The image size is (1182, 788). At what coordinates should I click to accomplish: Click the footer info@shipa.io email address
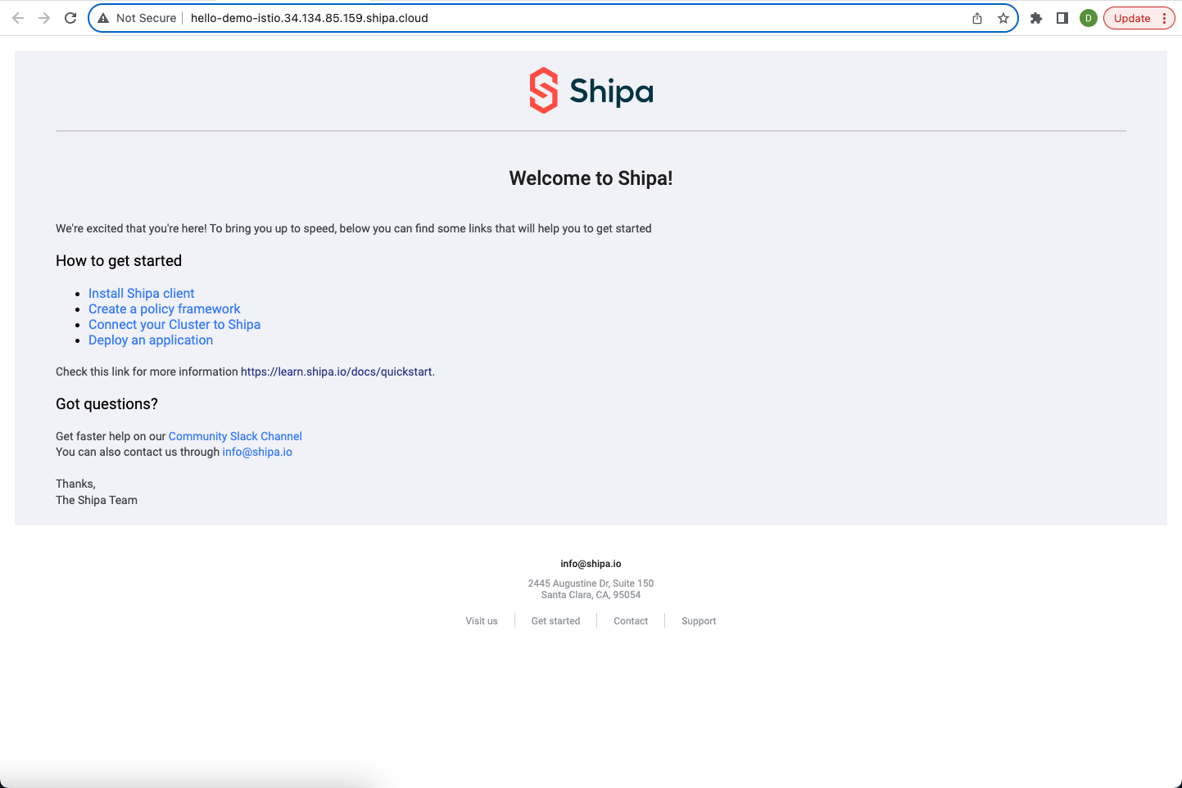591,564
